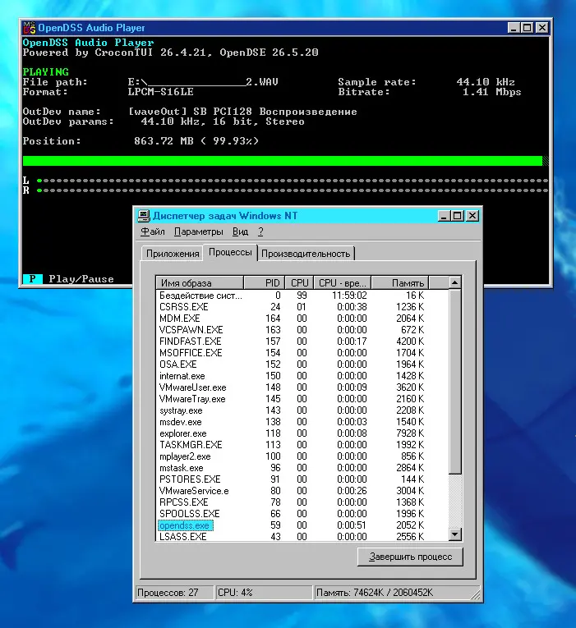
Task: Click the Память: 74624K / 2060452K status entry
Action: 395,593
